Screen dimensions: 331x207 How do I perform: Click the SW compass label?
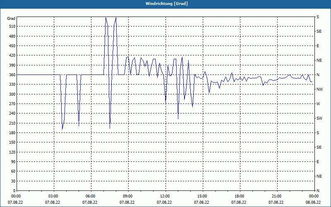319,118
